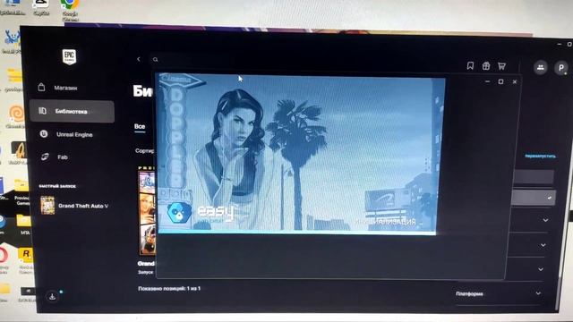
Task: Click the Epic Games logo in sidebar
Action: click(69, 57)
